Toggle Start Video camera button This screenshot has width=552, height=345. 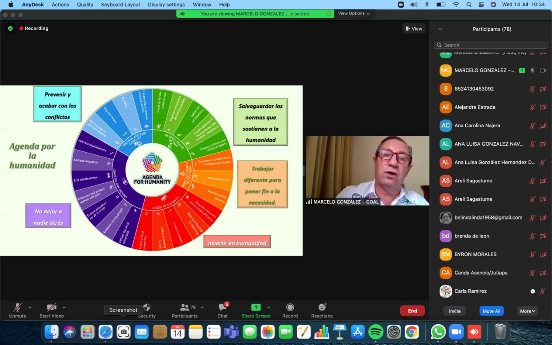[x=51, y=307]
